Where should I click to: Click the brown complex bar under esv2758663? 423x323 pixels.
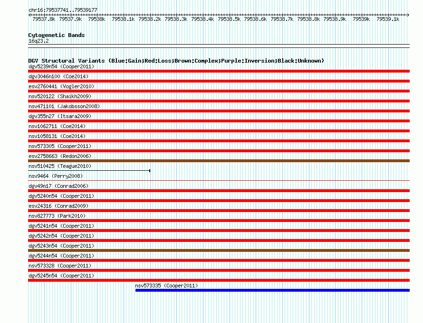(219, 161)
